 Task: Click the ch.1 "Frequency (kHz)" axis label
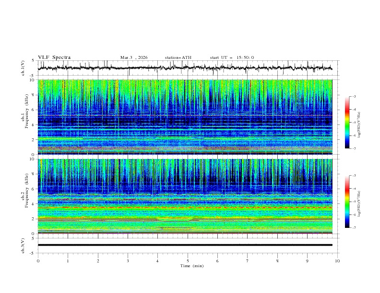tap(27, 112)
